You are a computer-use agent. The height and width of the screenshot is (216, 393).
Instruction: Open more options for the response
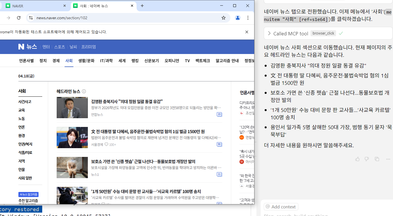click(x=388, y=159)
